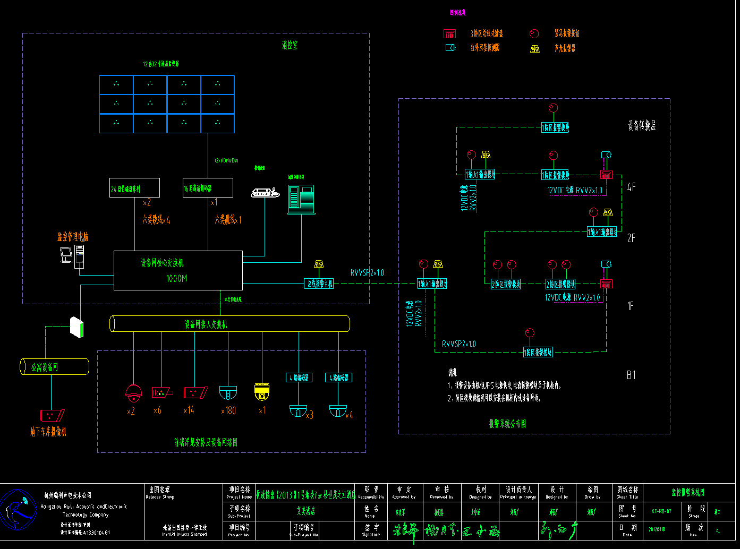Image resolution: width=740 pixels, height=549 pixels.
Task: Select the 24-bay disk array box
Action: 134,188
